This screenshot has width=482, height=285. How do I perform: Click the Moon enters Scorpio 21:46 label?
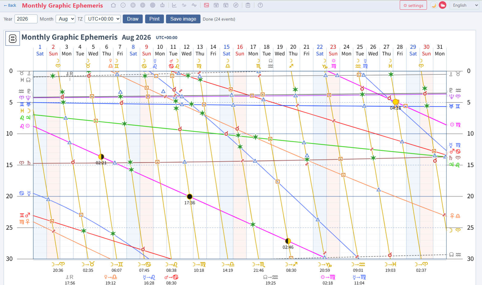coord(259,267)
